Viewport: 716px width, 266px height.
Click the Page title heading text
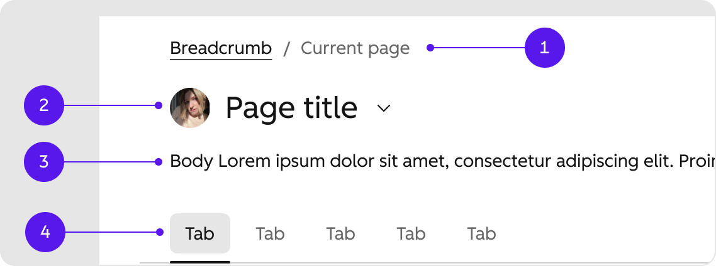pyautogui.click(x=291, y=108)
